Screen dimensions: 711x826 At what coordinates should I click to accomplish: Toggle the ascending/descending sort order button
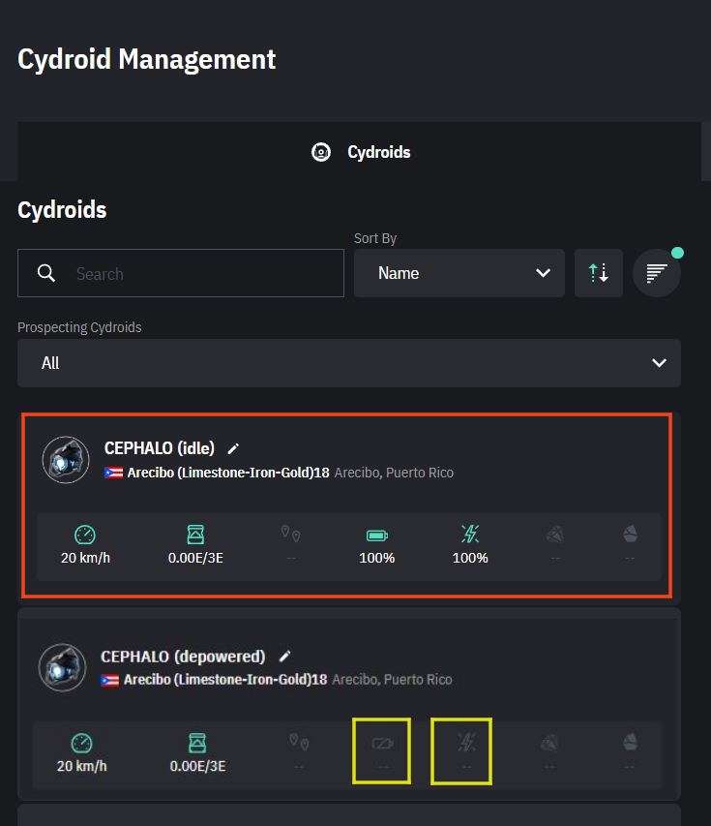point(599,273)
